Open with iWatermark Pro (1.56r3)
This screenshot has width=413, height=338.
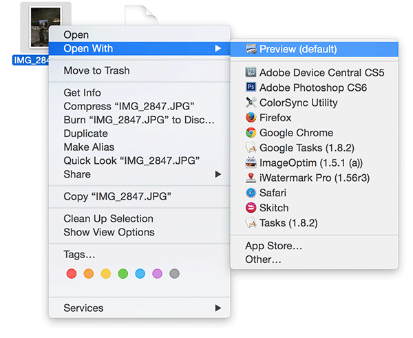coord(315,178)
